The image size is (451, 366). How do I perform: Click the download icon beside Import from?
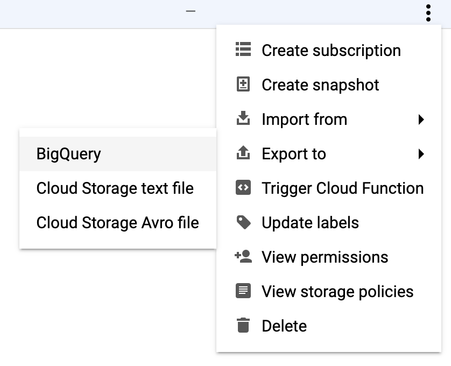243,119
